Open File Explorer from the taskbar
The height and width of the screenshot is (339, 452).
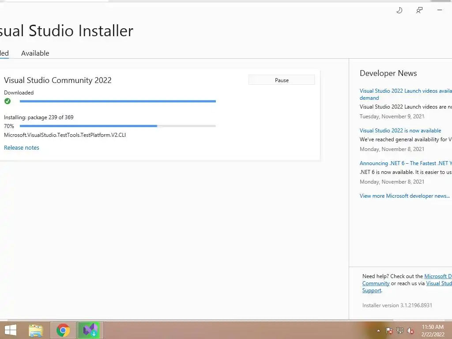36,330
